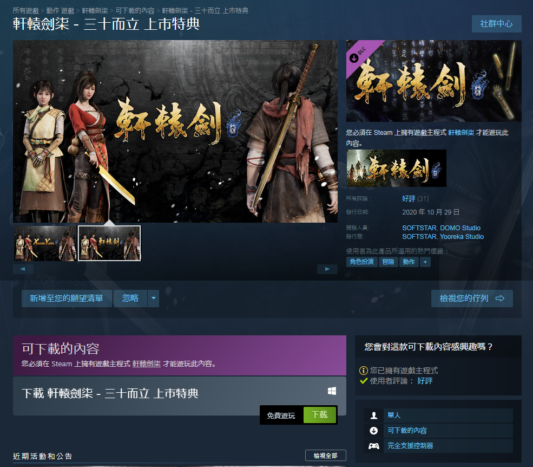This screenshot has height=467, width=533.
Task: Click the page title 軒轅劍柒 - 三十而立 上市特典
Action: [x=107, y=24]
